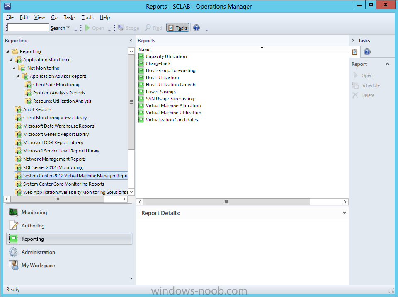The height and width of the screenshot is (297, 398).
Task: Open the Edit menu
Action: [x=24, y=17]
